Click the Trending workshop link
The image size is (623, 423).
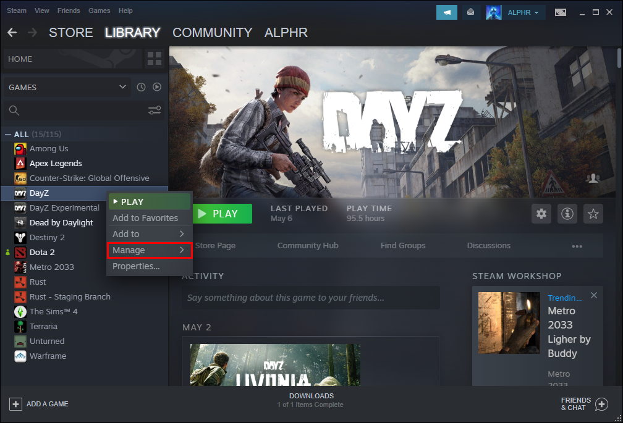pos(564,298)
